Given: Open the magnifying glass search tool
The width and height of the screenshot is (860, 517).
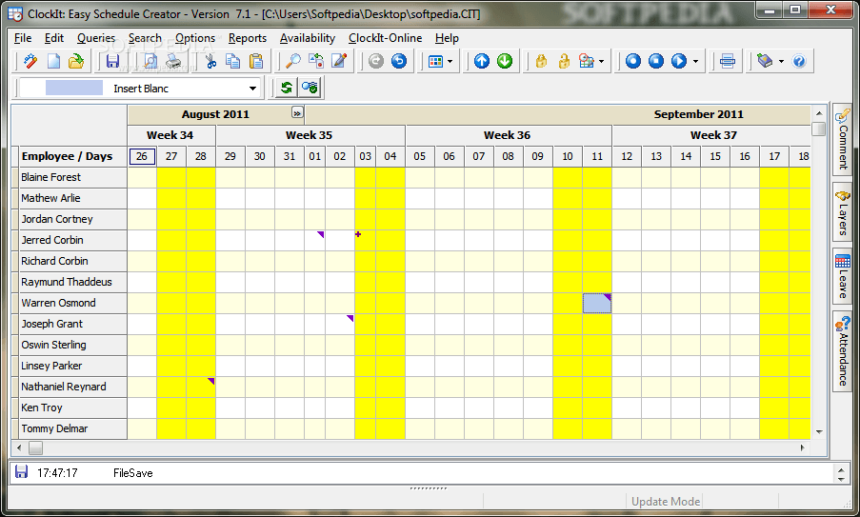Looking at the screenshot, I should click(293, 61).
